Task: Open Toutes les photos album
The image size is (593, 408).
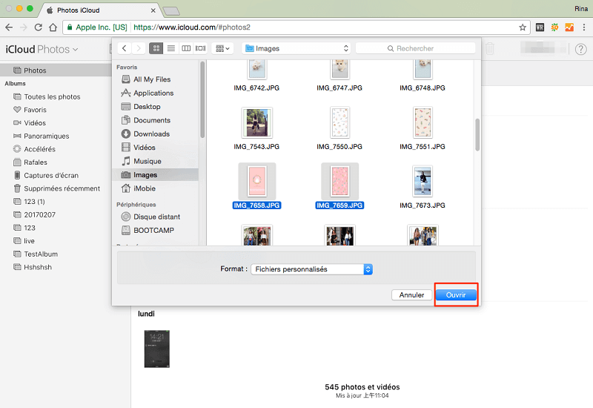Action: (x=47, y=96)
